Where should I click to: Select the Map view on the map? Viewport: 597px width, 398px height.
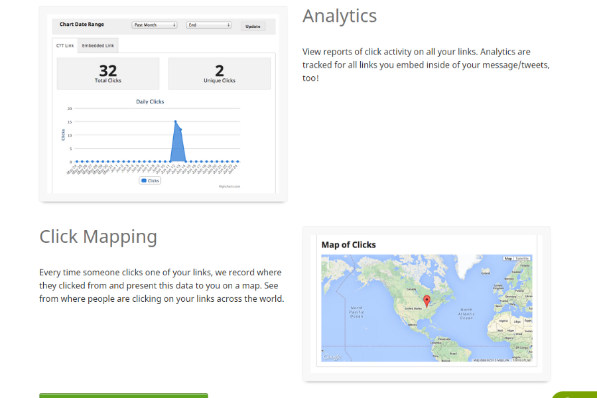[508, 258]
